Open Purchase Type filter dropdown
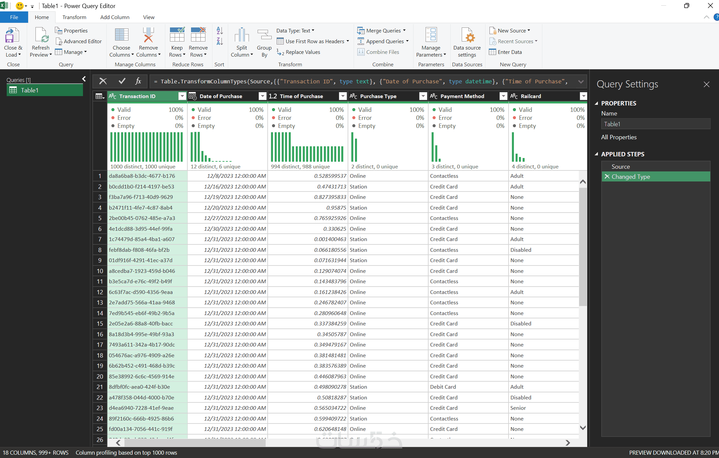719x458 pixels. pyautogui.click(x=423, y=96)
